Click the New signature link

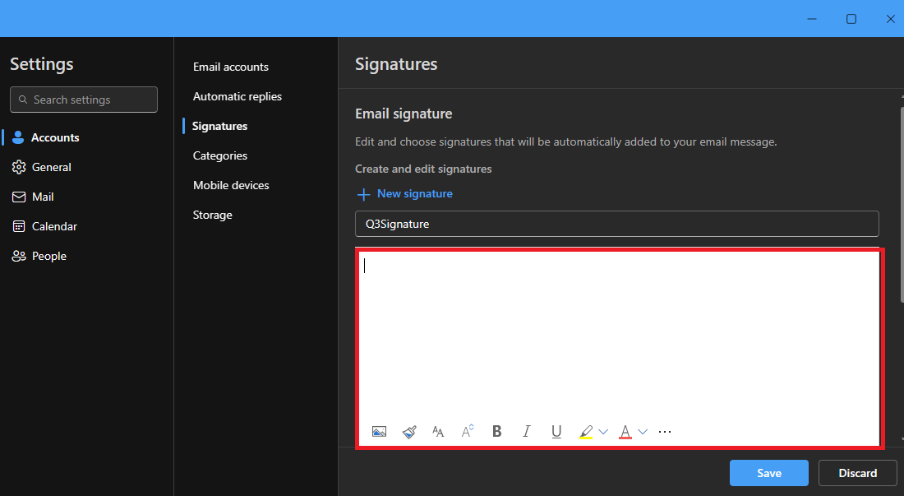coord(414,194)
